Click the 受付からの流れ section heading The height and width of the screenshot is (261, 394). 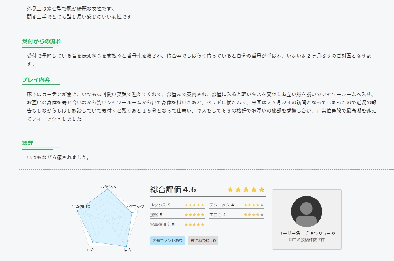pyautogui.click(x=41, y=41)
